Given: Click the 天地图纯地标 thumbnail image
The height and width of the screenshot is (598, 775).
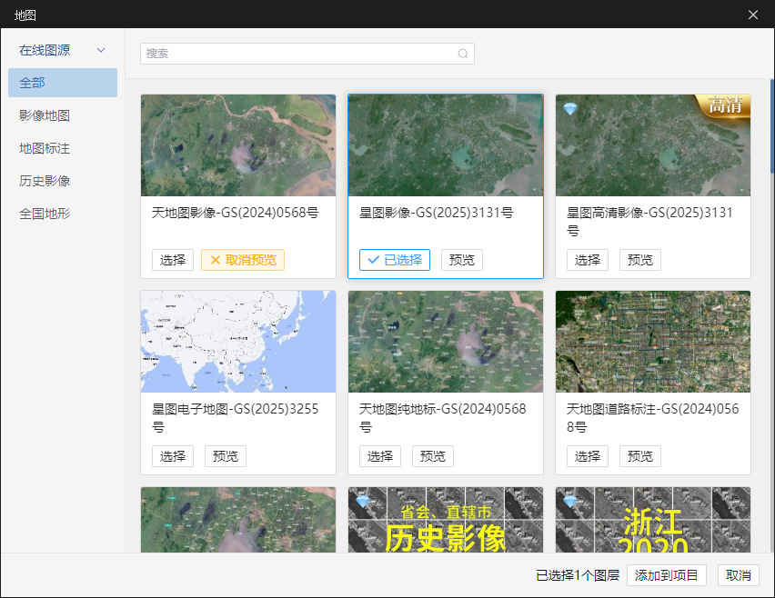Looking at the screenshot, I should point(445,341).
